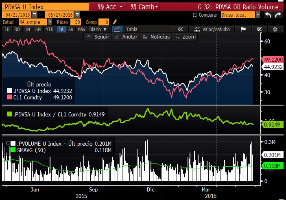
Task: Click the 0.9149 ratio axis label
Action: [273, 125]
